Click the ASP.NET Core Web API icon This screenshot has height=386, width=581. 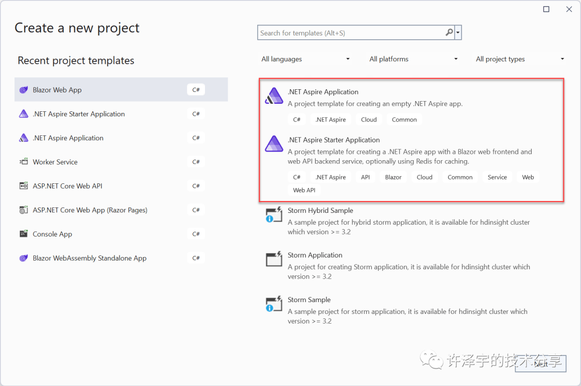pos(24,185)
